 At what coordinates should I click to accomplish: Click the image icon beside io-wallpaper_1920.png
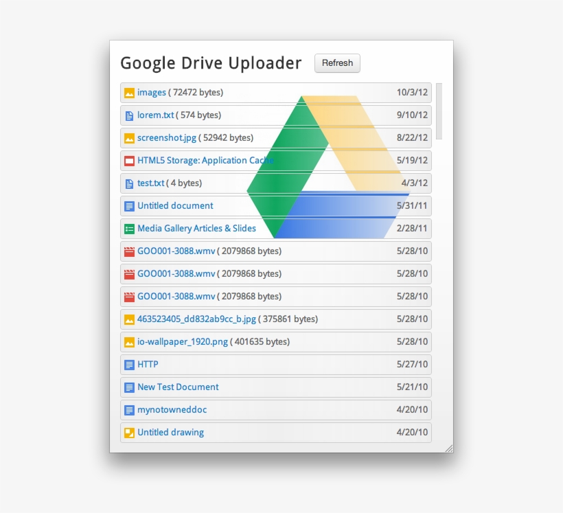click(x=129, y=341)
